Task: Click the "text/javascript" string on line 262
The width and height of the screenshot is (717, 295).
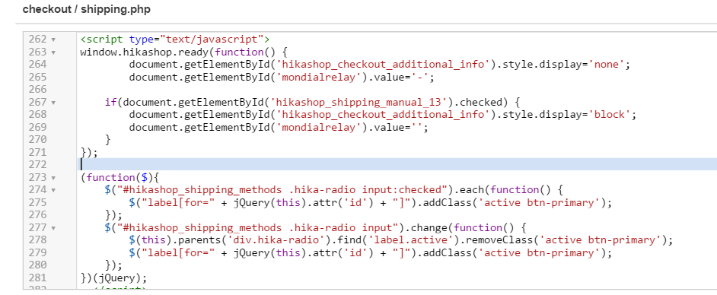Action: [x=212, y=40]
